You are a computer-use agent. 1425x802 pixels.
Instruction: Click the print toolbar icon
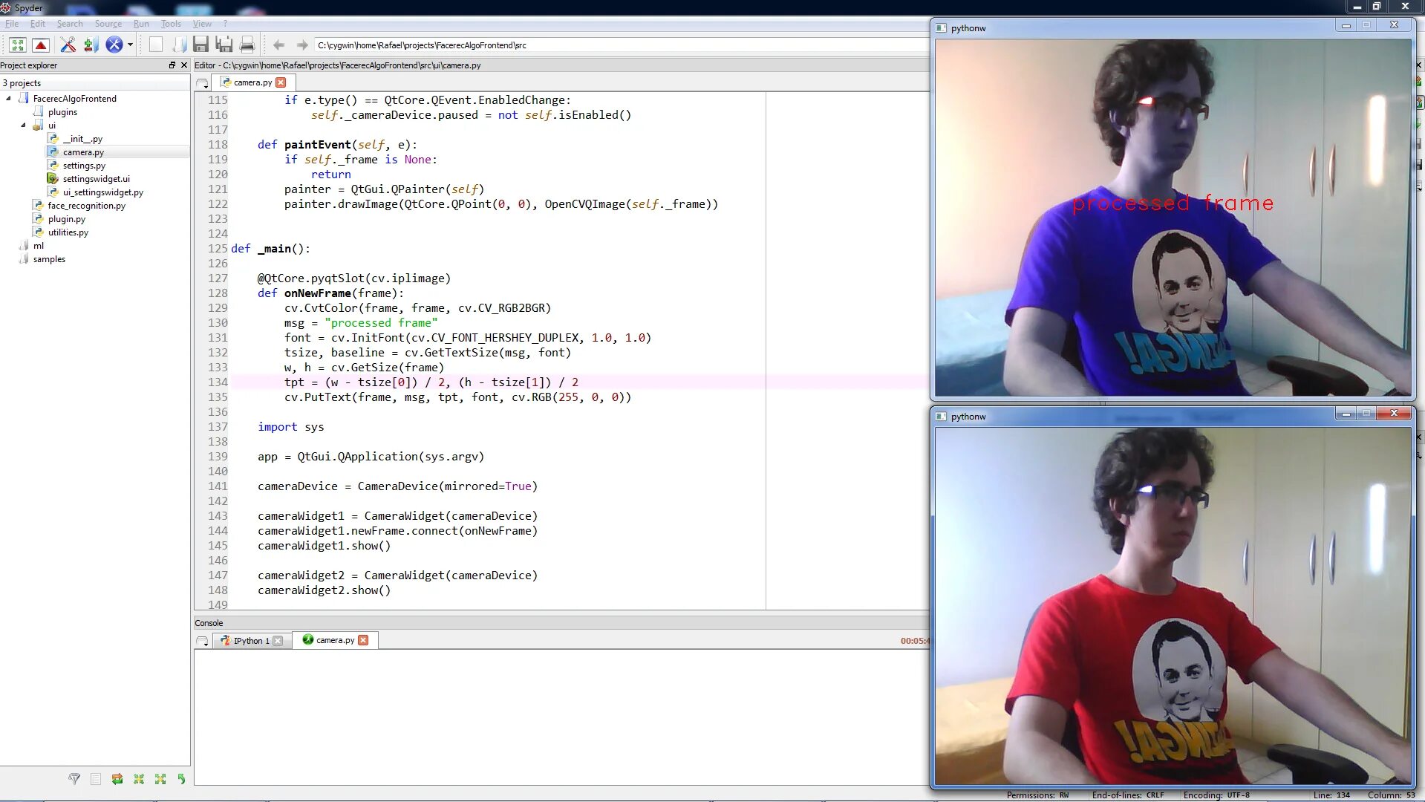(x=247, y=45)
